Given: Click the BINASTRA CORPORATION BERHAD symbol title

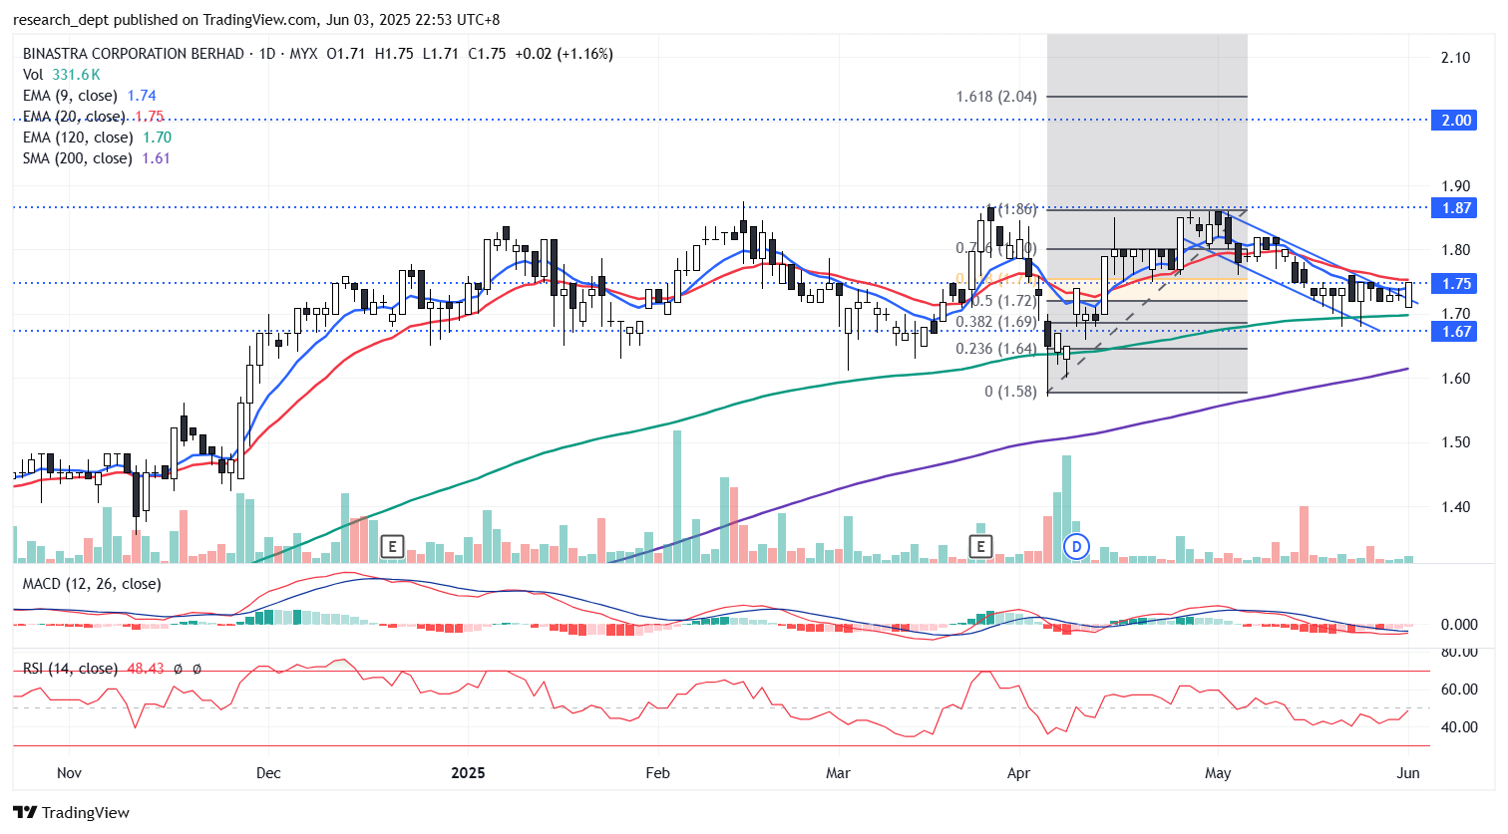Looking at the screenshot, I should click(134, 54).
